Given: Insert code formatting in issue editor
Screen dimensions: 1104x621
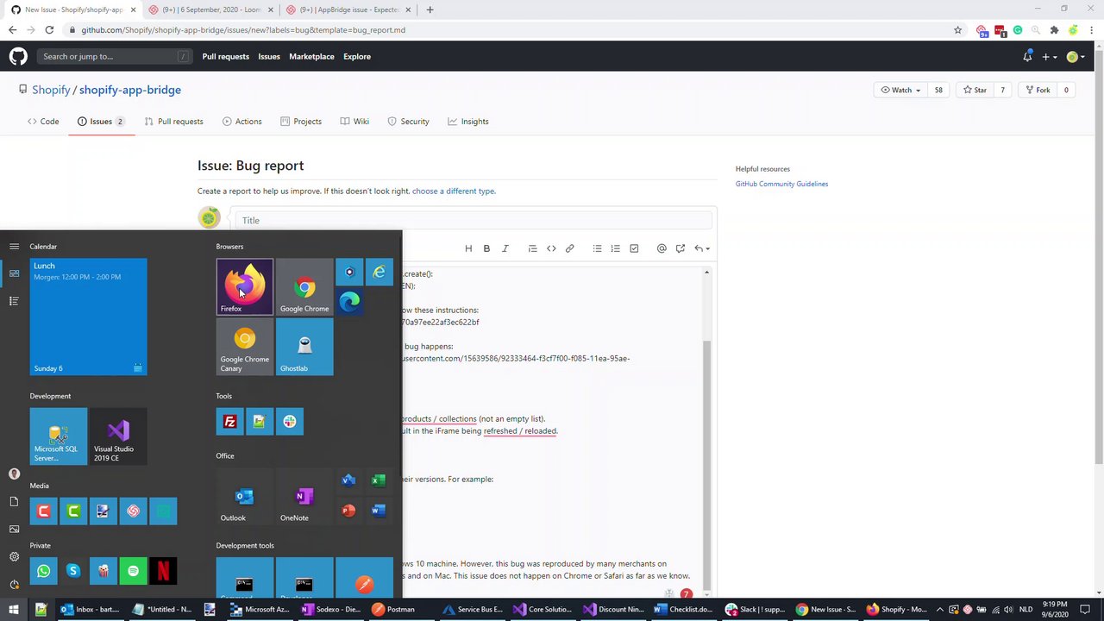Looking at the screenshot, I should pyautogui.click(x=551, y=248).
